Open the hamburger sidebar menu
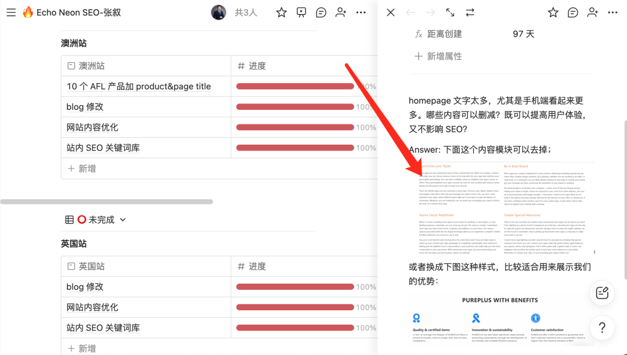 point(10,12)
